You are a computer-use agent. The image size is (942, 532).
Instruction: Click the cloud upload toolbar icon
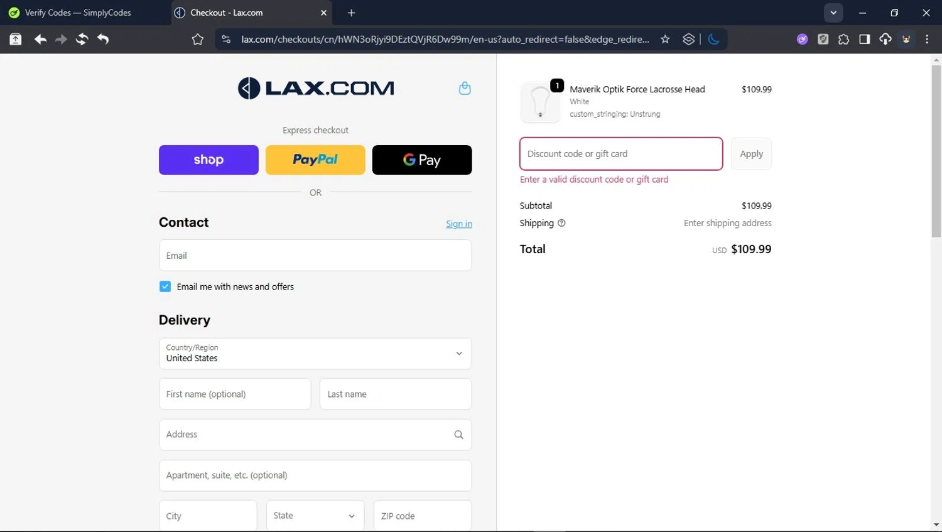[x=885, y=40]
